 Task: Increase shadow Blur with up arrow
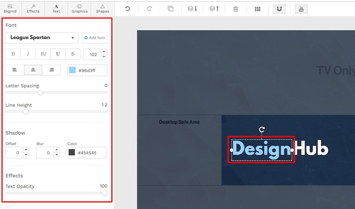(x=57, y=150)
